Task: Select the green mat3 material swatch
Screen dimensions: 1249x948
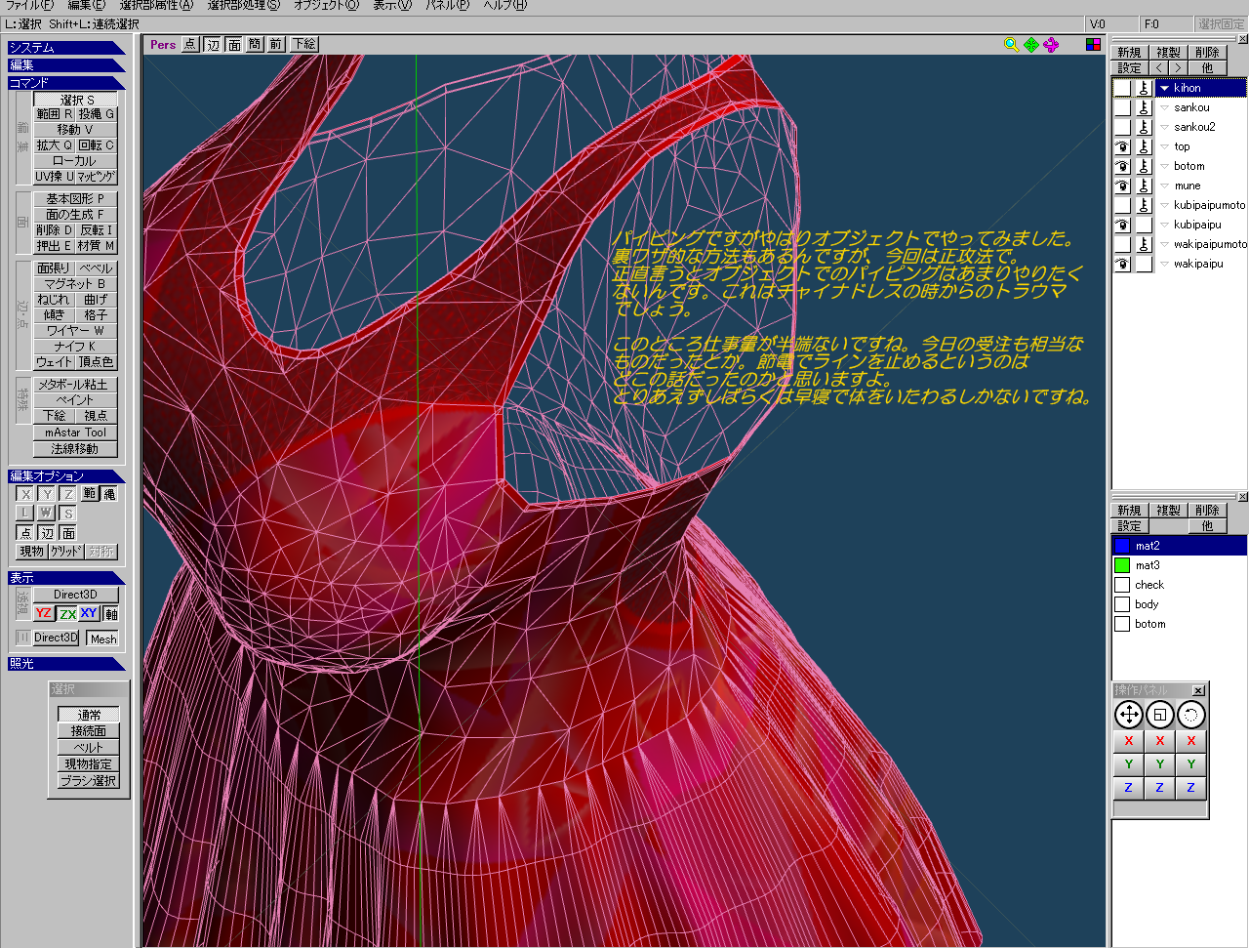Action: coord(1122,565)
